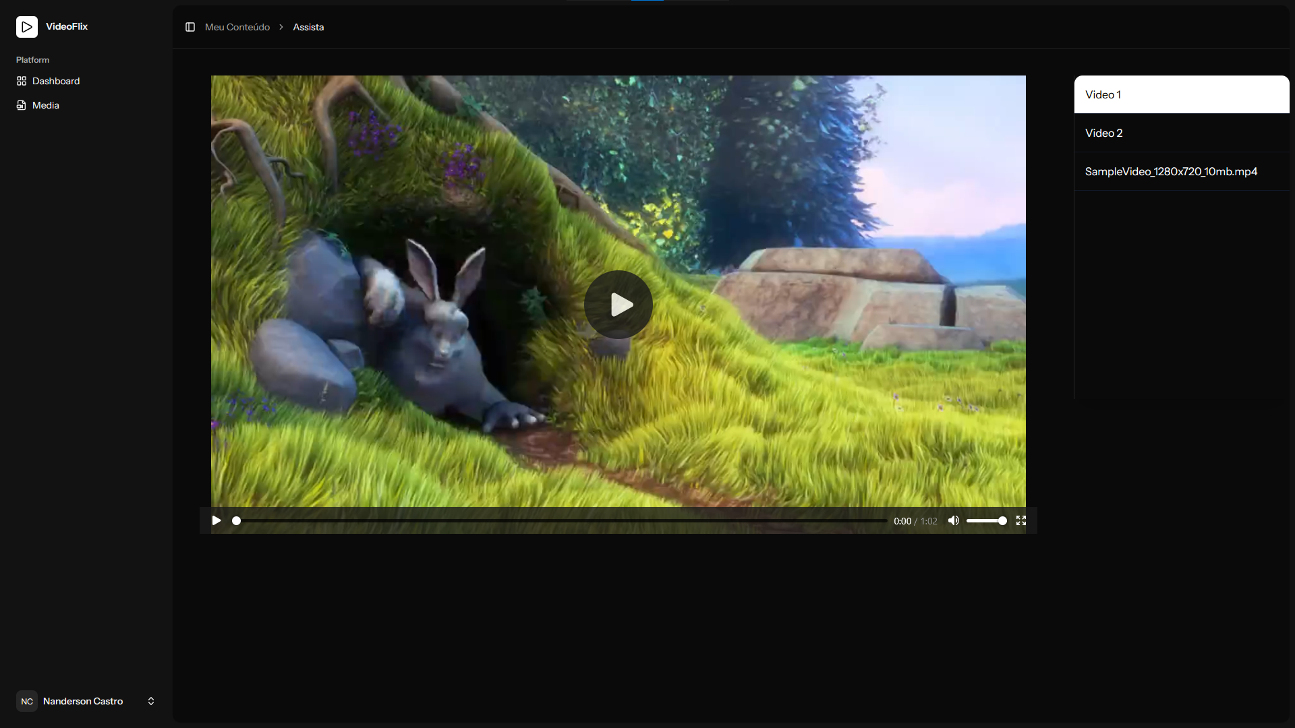Mute the video with speaker icon
Screen dimensions: 1295x728
pos(953,520)
